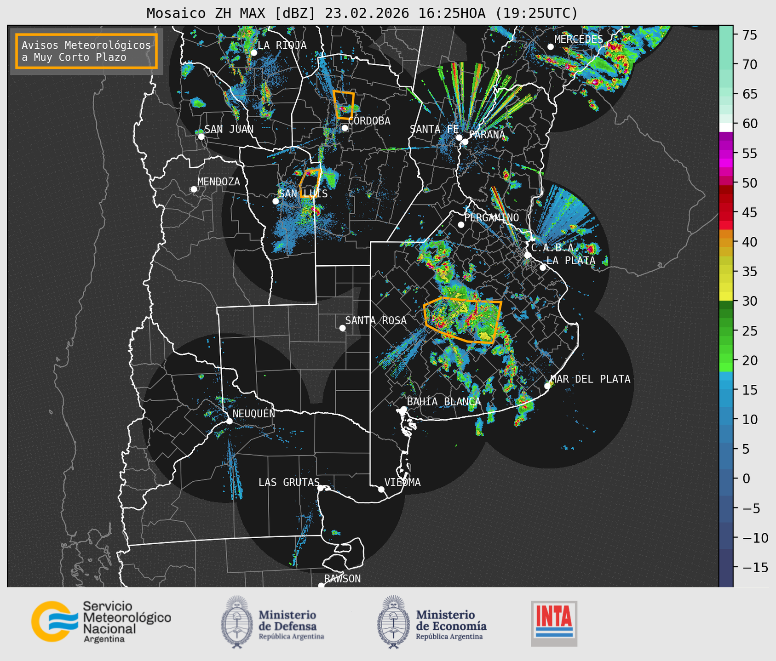
Task: Click the orange 40 dBZ color scale band
Action: (x=726, y=242)
